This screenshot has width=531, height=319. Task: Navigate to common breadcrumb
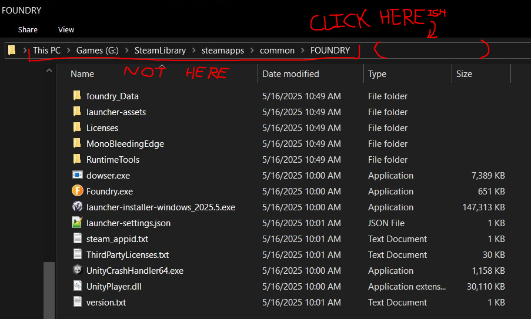[x=277, y=51]
